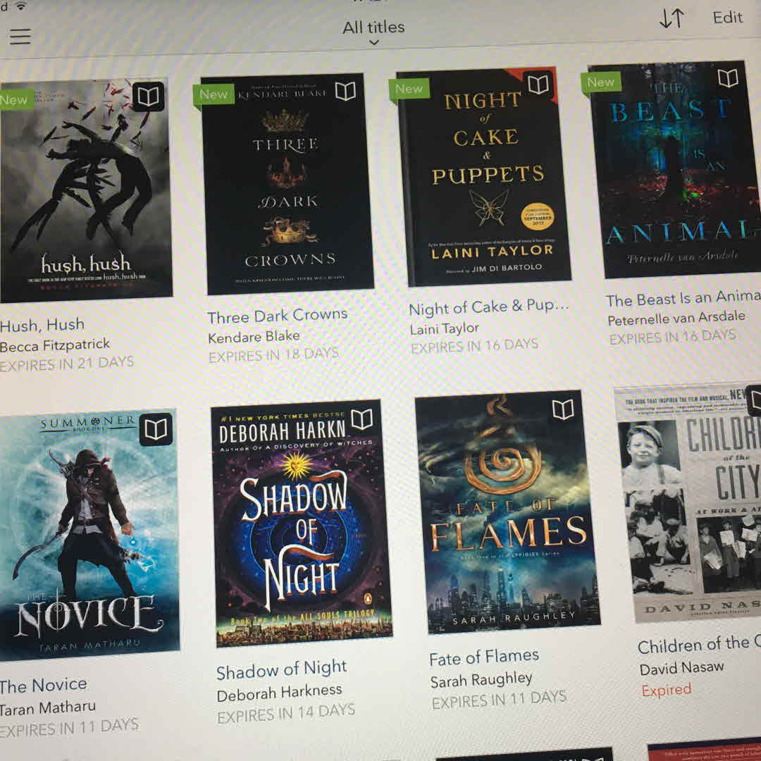Open book icon on Hush, Hush cover
Viewport: 761px width, 761px height.
[148, 97]
